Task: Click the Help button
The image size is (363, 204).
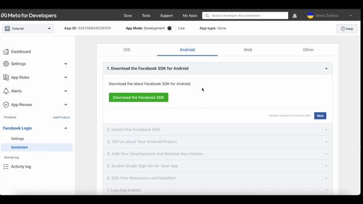Action: click(x=347, y=29)
